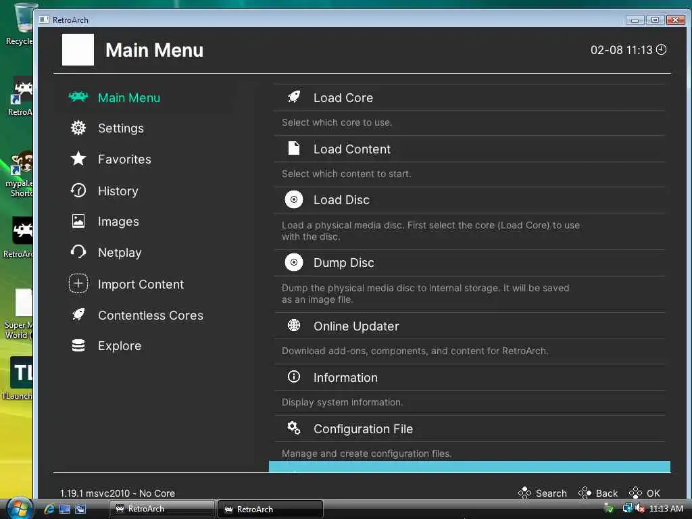
Task: Open the Information option
Action: pyautogui.click(x=470, y=377)
